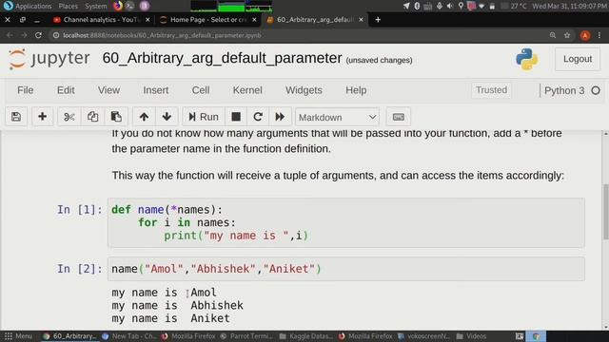Restart the kernel with the circular arrow icon

click(258, 117)
